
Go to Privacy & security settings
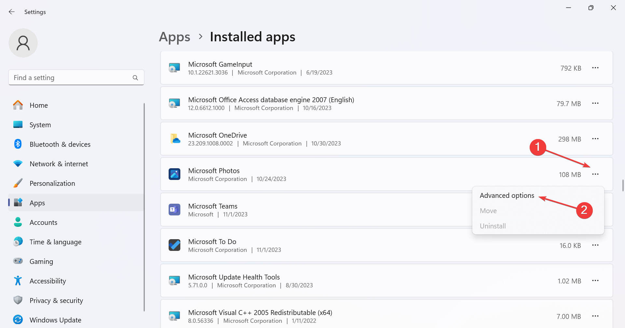click(x=56, y=300)
